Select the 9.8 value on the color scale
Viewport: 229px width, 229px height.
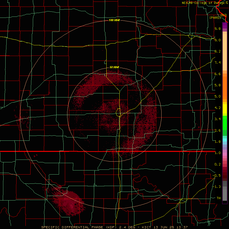click(218, 28)
